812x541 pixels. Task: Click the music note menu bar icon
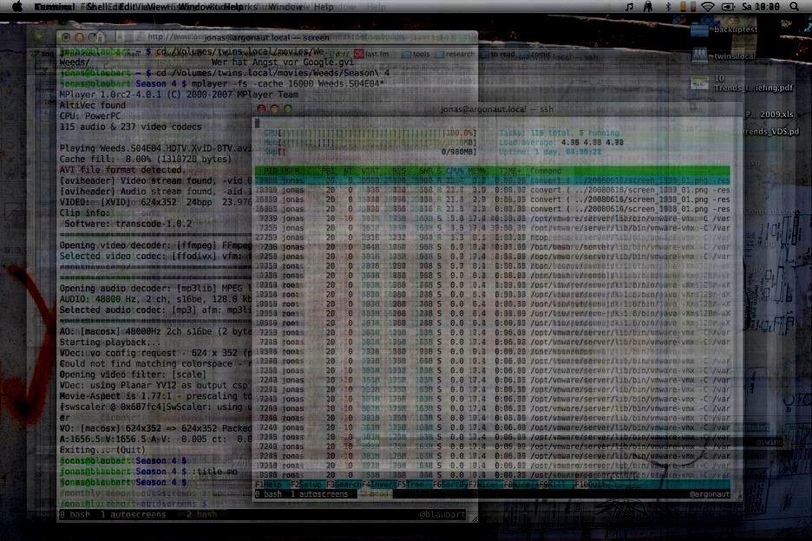coord(629,7)
